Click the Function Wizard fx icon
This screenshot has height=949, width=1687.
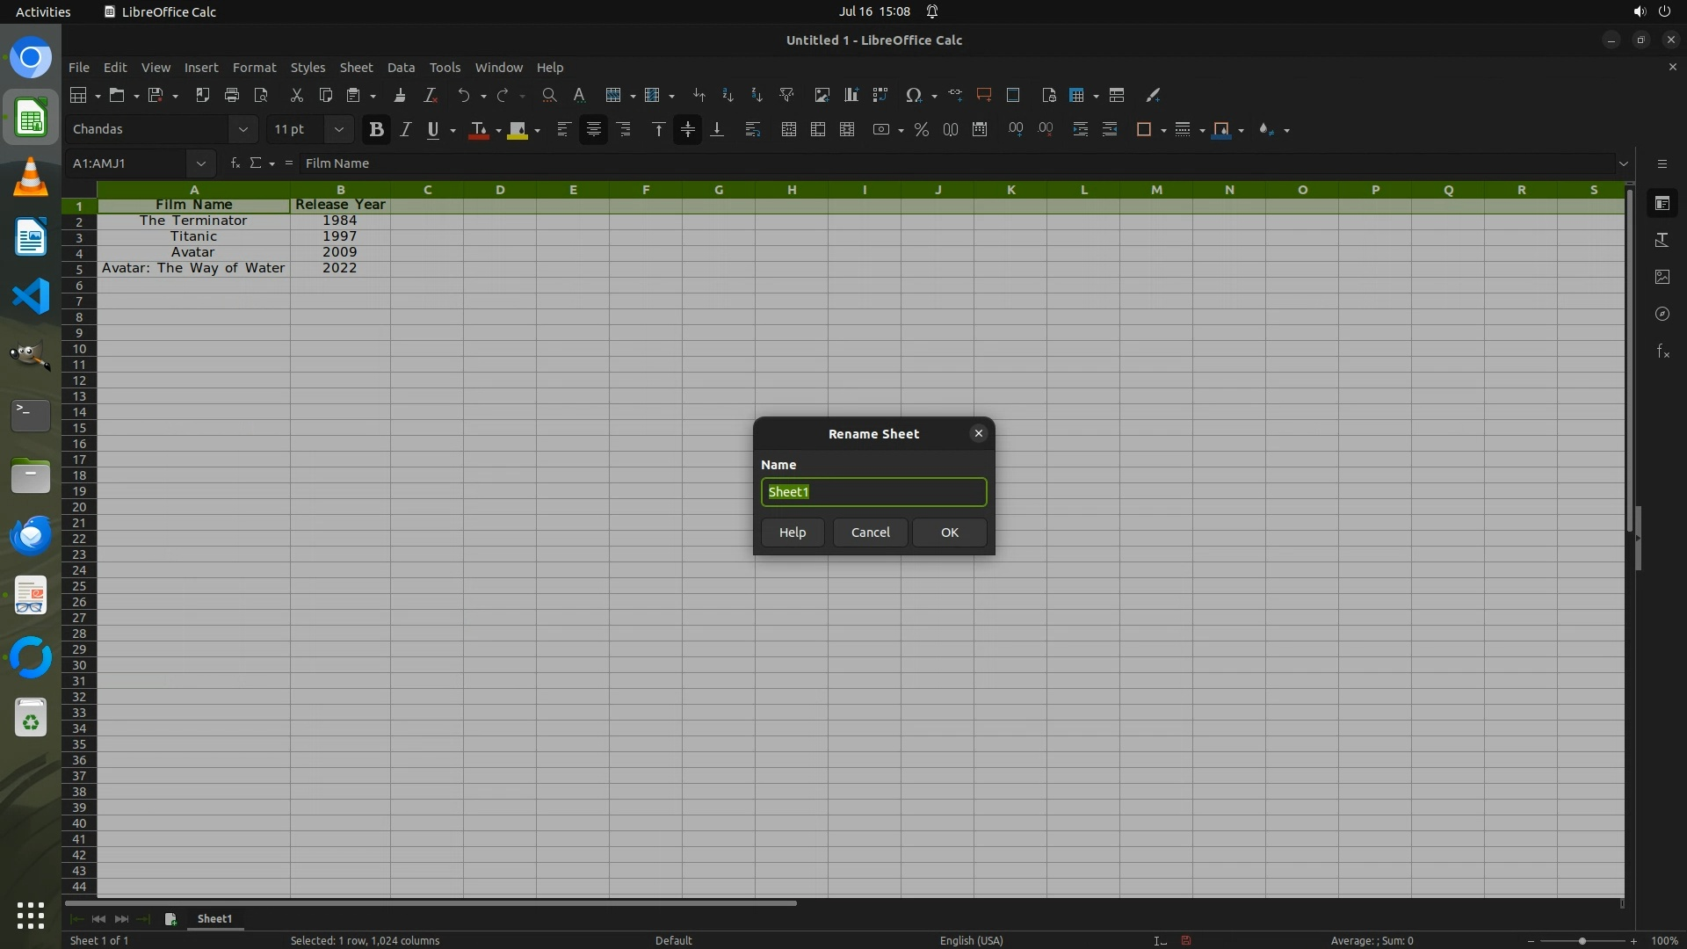[235, 163]
